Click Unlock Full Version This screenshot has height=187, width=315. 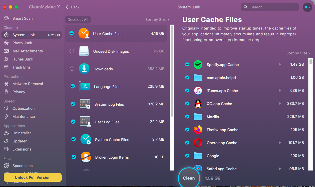point(32,177)
